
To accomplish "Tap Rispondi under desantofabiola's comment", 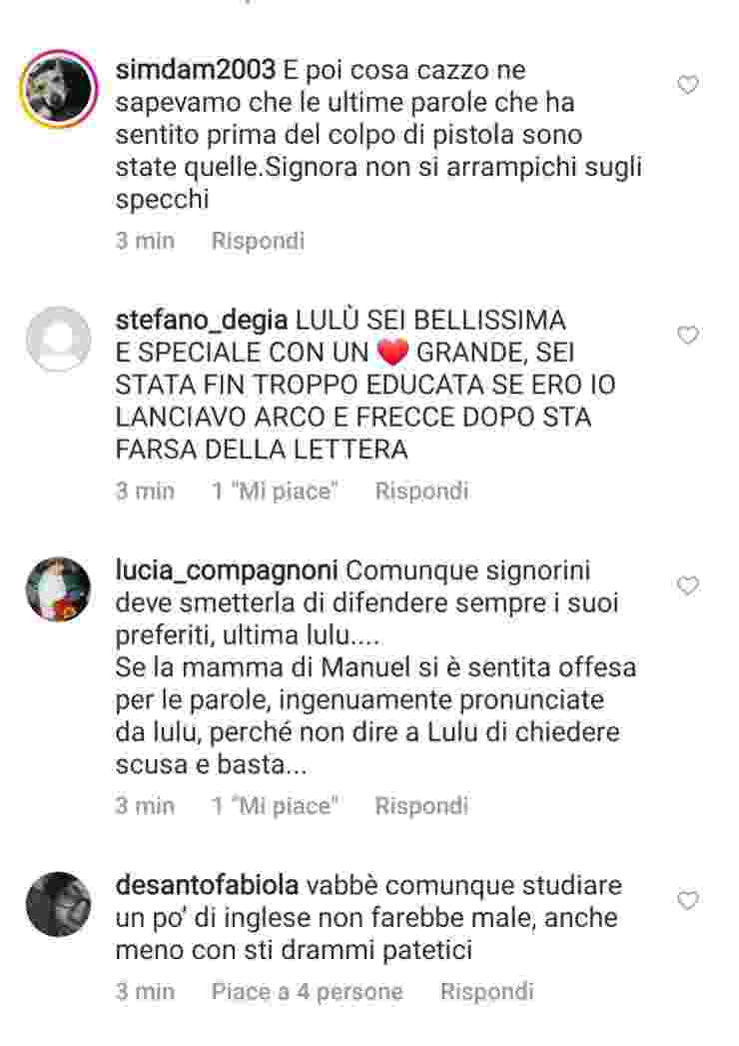I will point(487,991).
